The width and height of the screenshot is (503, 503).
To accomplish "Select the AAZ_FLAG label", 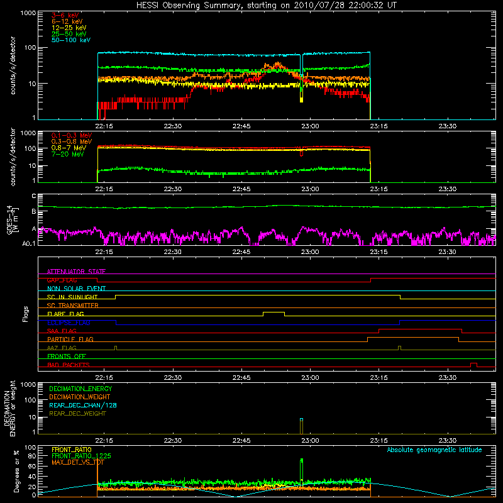I will click(62, 348).
